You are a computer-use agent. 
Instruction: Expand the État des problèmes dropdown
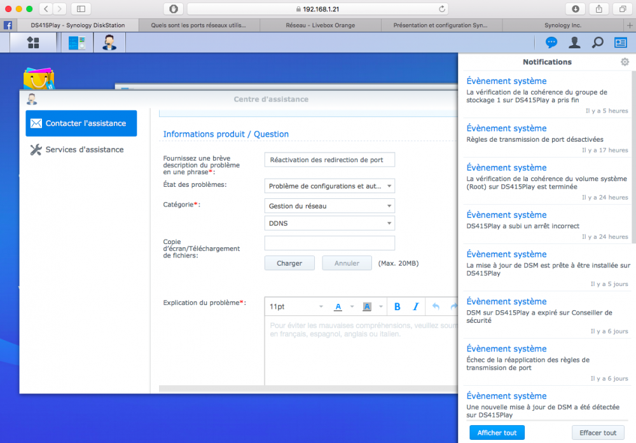[329, 186]
